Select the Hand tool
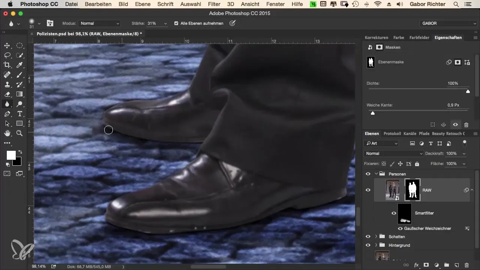This screenshot has height=270, width=480. pyautogui.click(x=7, y=133)
